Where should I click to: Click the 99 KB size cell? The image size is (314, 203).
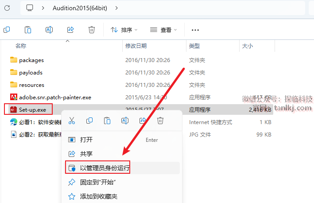click(x=264, y=135)
